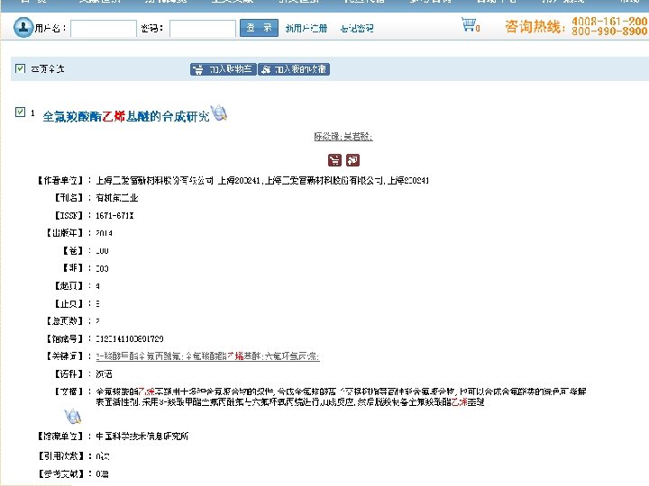Click the 加入我的收藏 add-to-favorites button

pyautogui.click(x=294, y=69)
